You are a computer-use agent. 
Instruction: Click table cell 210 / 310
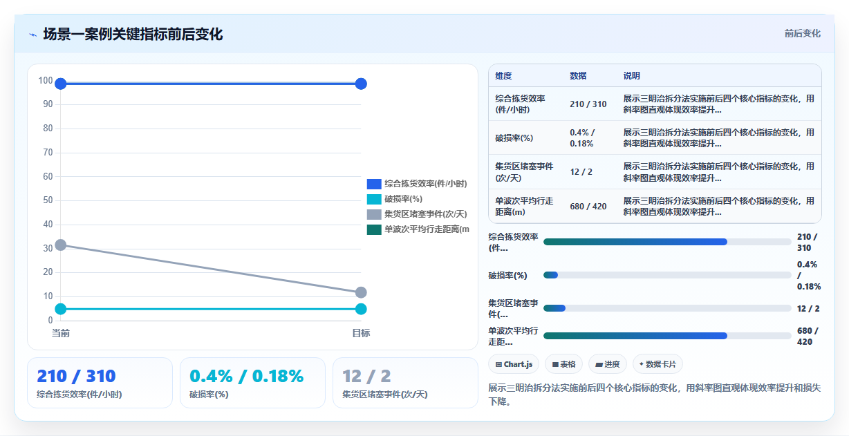590,104
